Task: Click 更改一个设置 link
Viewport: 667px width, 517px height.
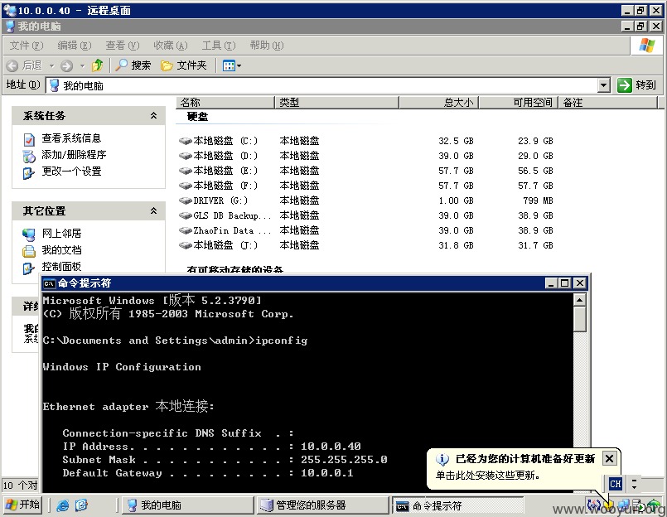Action: [71, 171]
